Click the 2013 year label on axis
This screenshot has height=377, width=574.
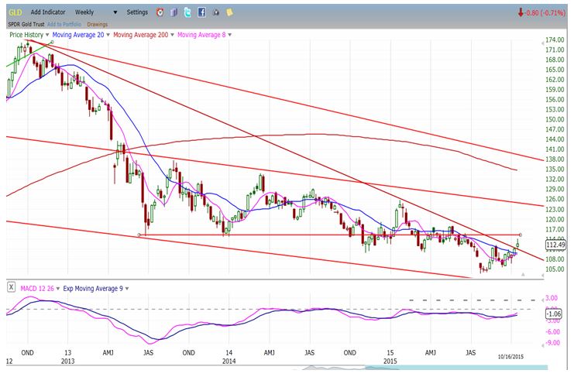67,362
